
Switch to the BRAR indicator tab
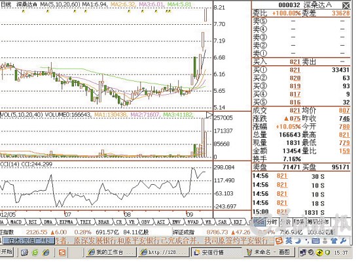pyautogui.click(x=103, y=222)
